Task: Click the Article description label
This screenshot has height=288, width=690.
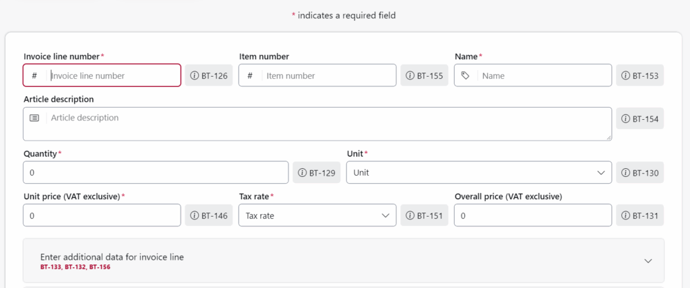Action: tap(59, 100)
